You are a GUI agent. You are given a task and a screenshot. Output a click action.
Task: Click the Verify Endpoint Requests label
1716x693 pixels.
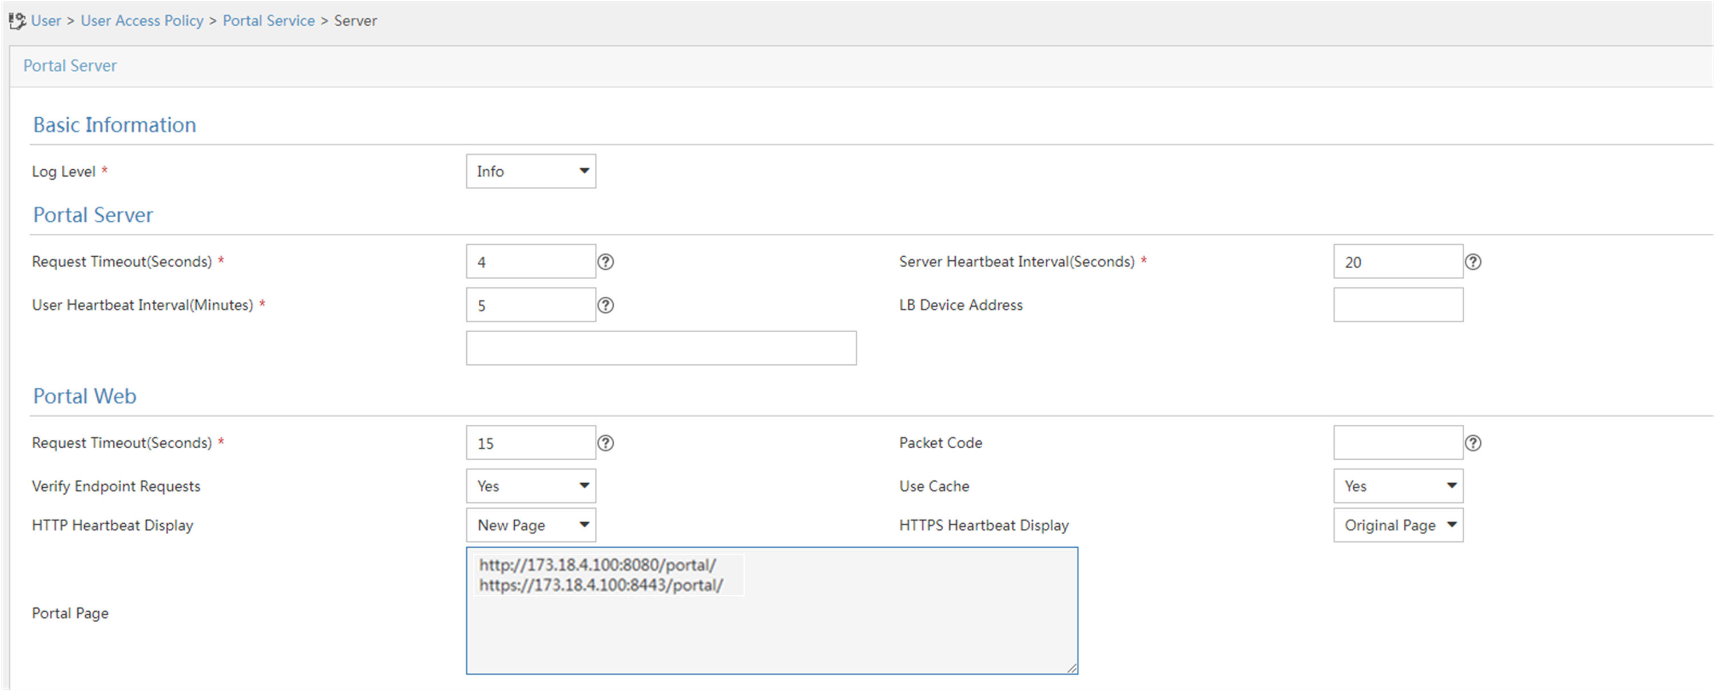pyautogui.click(x=116, y=486)
